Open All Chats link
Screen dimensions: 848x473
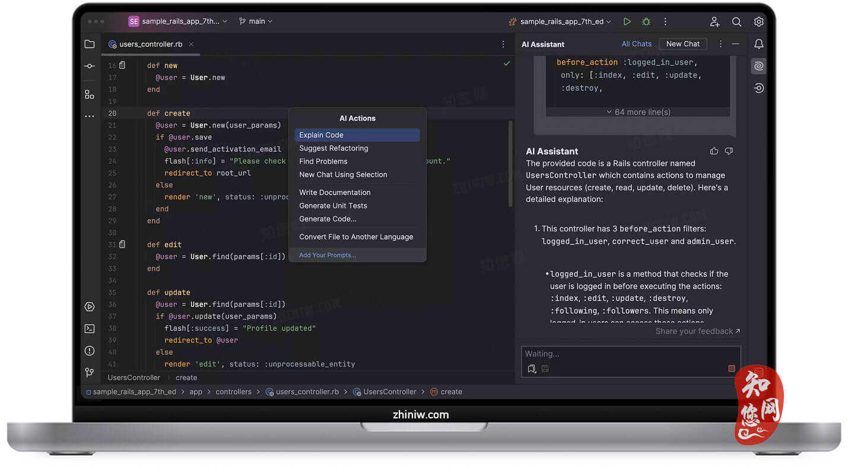pyautogui.click(x=636, y=44)
